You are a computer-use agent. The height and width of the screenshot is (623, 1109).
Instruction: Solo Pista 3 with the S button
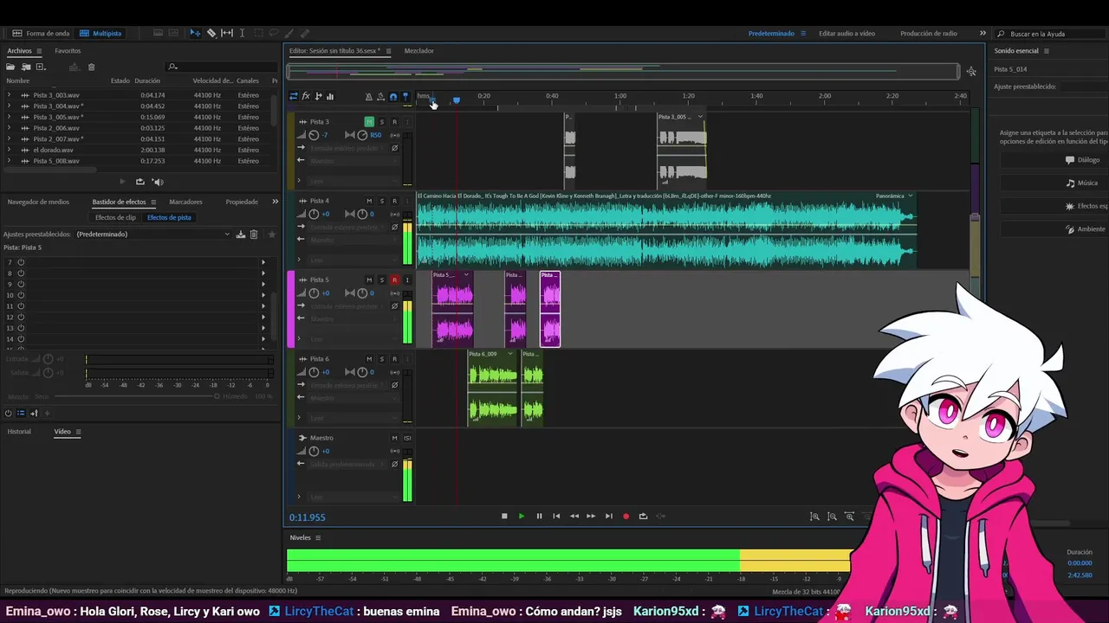click(x=381, y=122)
